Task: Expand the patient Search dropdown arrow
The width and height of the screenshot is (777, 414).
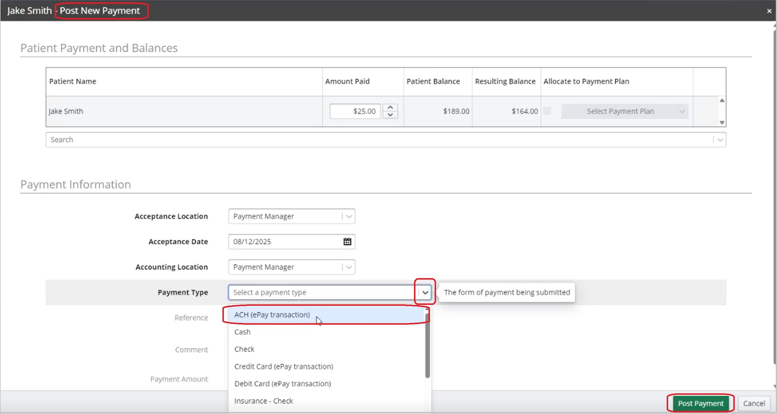Action: pos(720,140)
